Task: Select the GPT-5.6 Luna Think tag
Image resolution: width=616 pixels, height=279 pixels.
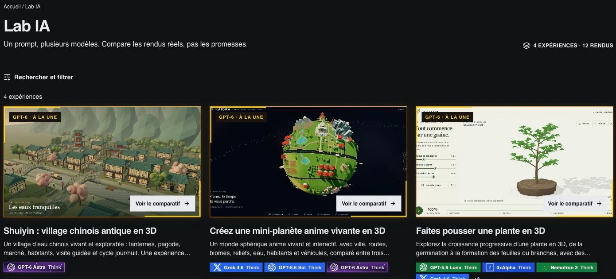Action: coord(448,267)
